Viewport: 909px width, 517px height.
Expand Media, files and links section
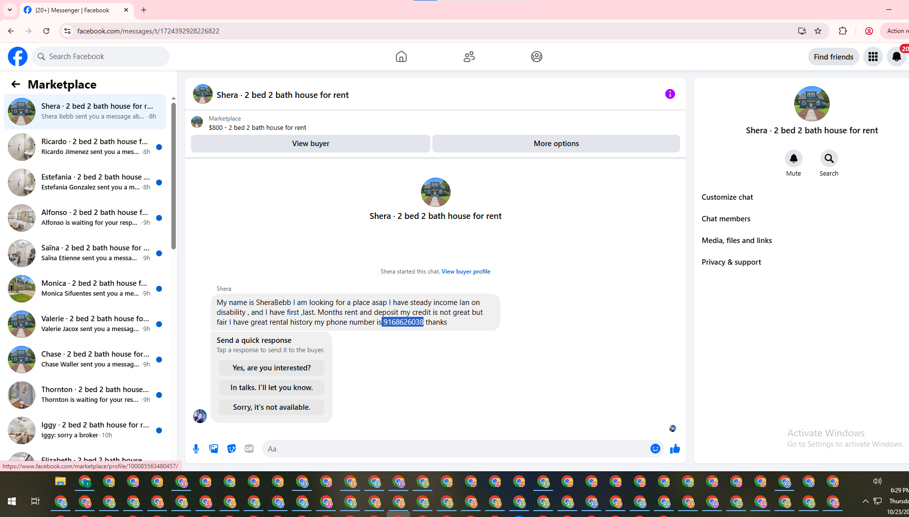(x=737, y=241)
